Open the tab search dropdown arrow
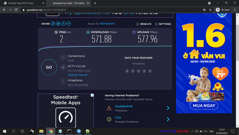The width and height of the screenshot is (239, 135). pos(209,3)
